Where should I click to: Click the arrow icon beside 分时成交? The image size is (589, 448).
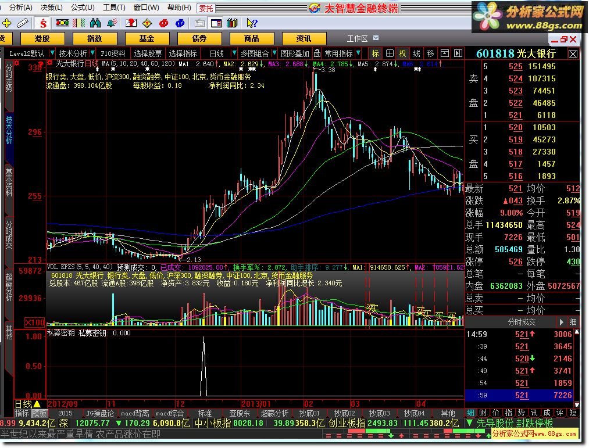click(x=561, y=322)
